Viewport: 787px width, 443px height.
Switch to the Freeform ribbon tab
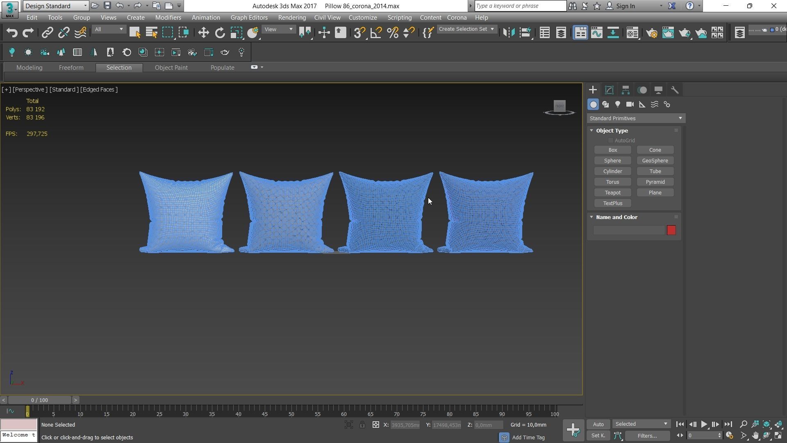tap(71, 68)
